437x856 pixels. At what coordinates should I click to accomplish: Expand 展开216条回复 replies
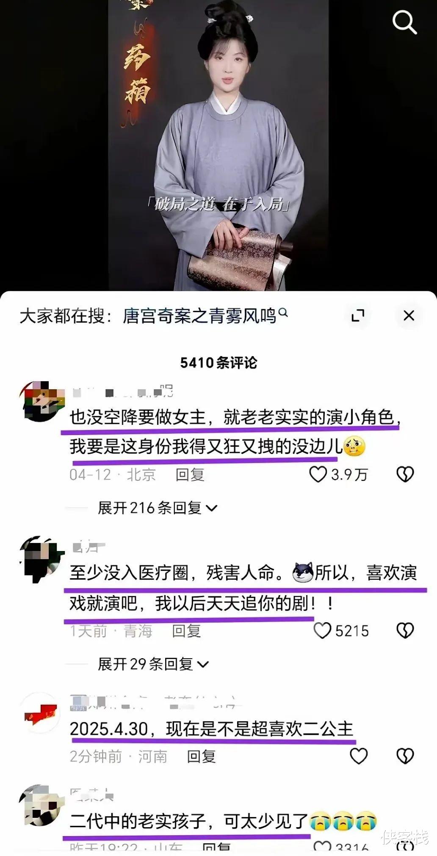coord(158,507)
